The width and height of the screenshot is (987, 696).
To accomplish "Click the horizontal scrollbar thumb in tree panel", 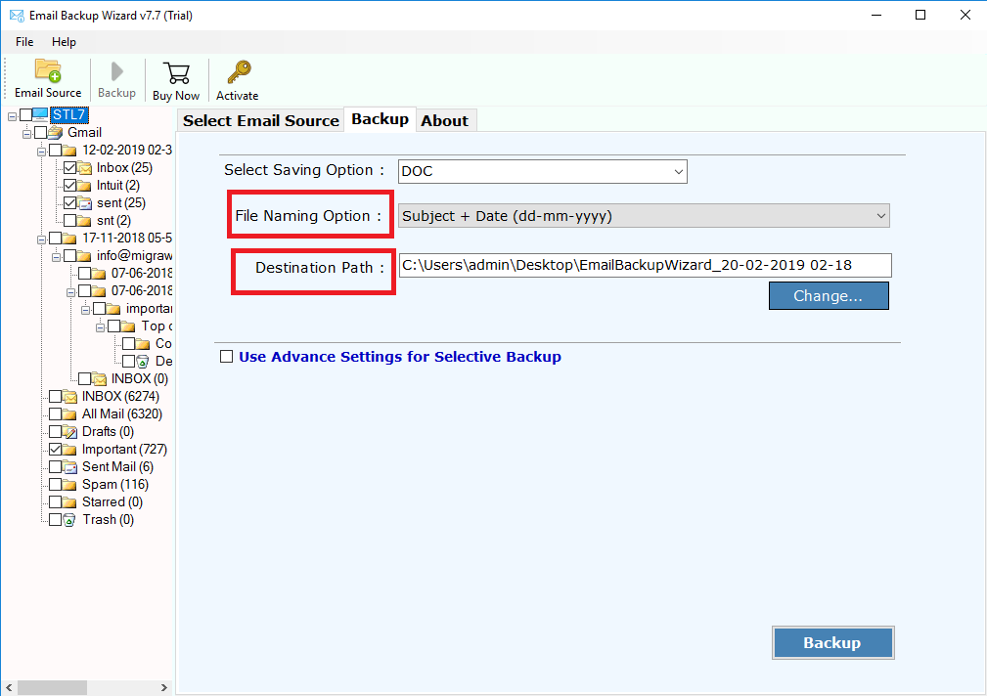I will point(52,688).
